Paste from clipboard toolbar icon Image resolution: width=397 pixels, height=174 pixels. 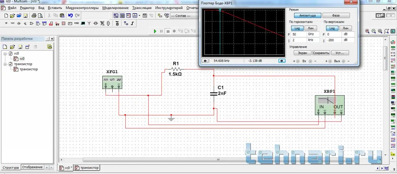[x=62, y=16]
